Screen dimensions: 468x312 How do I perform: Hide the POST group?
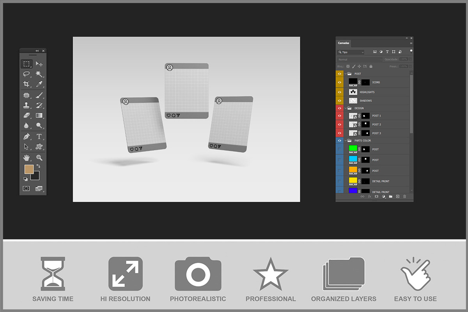pyautogui.click(x=340, y=74)
